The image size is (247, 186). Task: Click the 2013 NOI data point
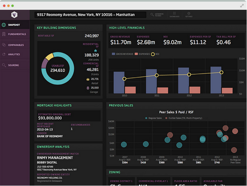[221, 72]
